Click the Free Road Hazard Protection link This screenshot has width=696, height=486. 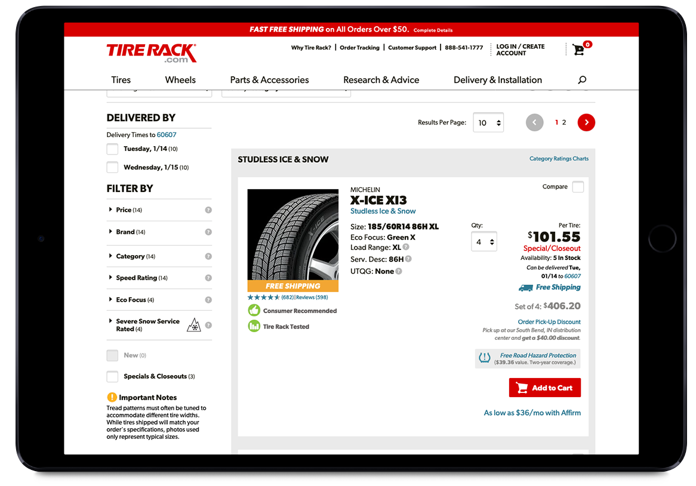tap(538, 355)
